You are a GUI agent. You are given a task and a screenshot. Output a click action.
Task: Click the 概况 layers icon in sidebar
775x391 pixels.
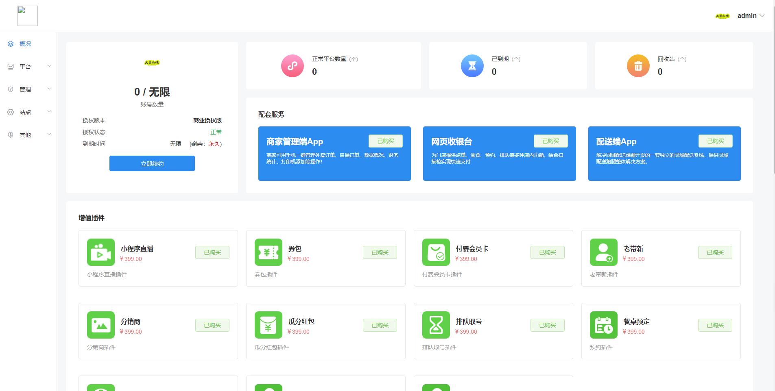point(11,44)
